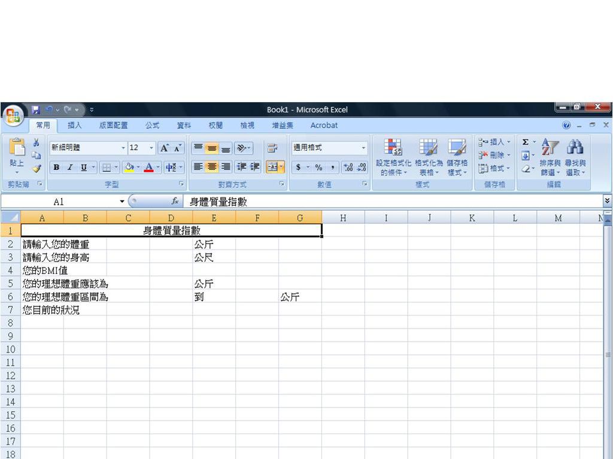Expand the formula bar
613x459 pixels.
pos(607,201)
